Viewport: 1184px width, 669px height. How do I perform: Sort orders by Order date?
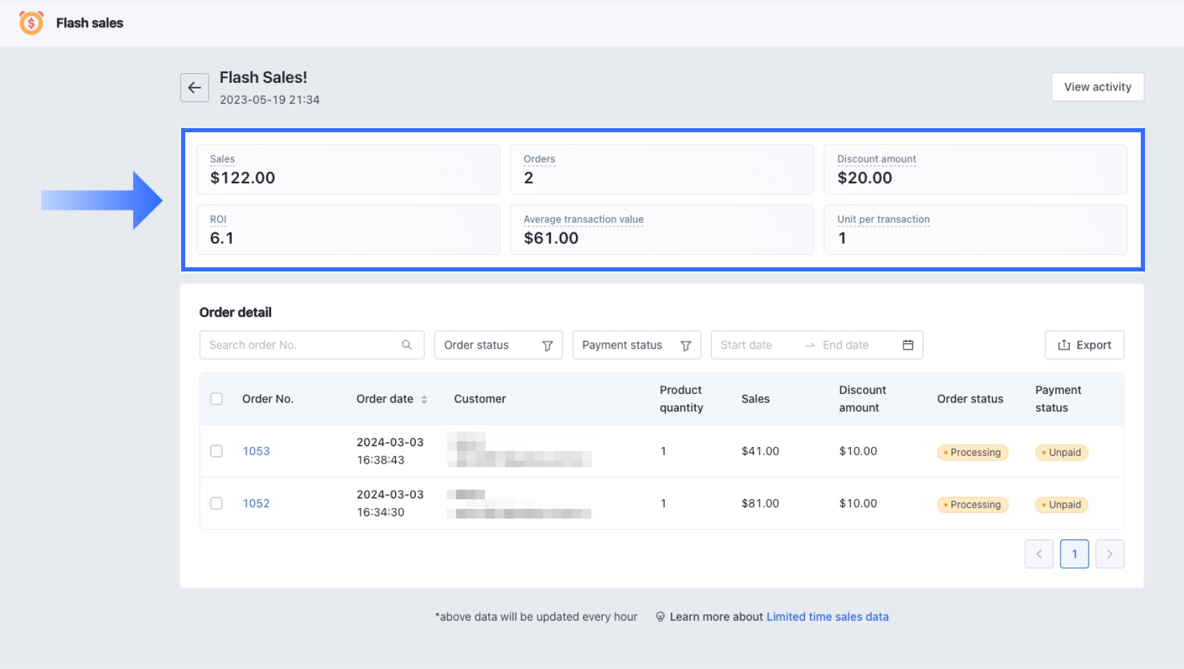click(424, 399)
